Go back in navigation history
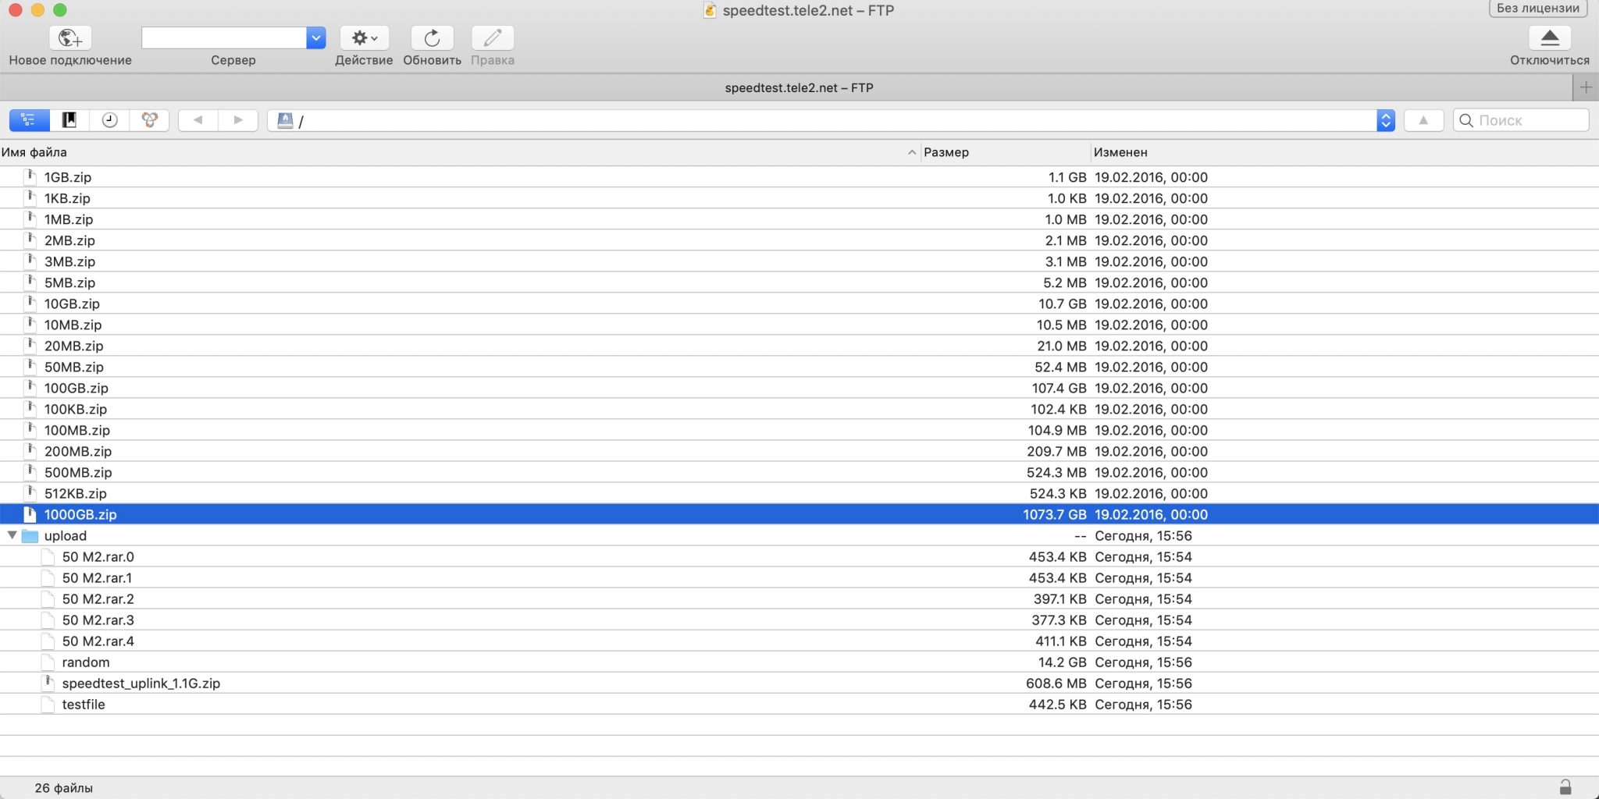Screen dimensions: 1599x799 198,120
